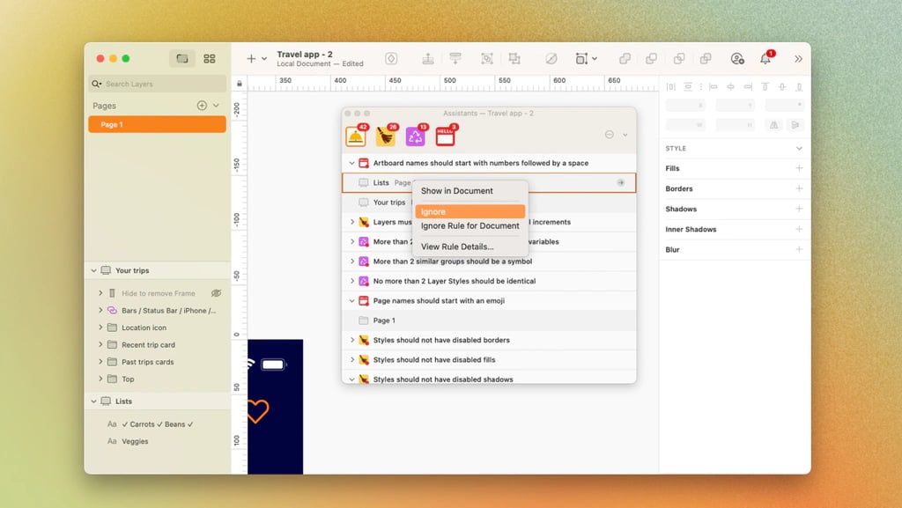Toggle visibility of Hide to remove Frame layer
This screenshot has height=508, width=902.
(216, 293)
